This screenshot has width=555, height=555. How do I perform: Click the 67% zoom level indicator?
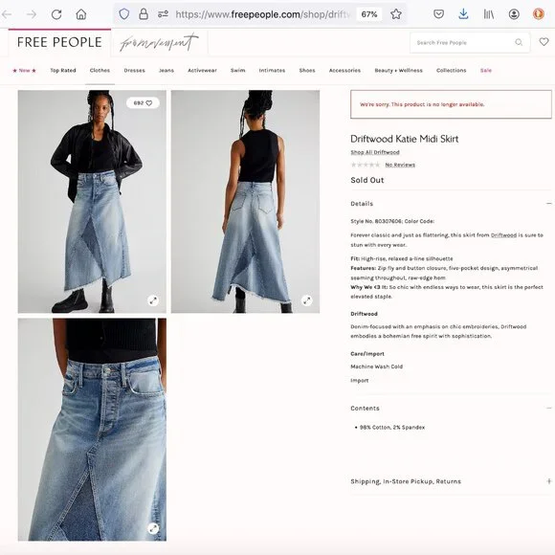pos(369,14)
